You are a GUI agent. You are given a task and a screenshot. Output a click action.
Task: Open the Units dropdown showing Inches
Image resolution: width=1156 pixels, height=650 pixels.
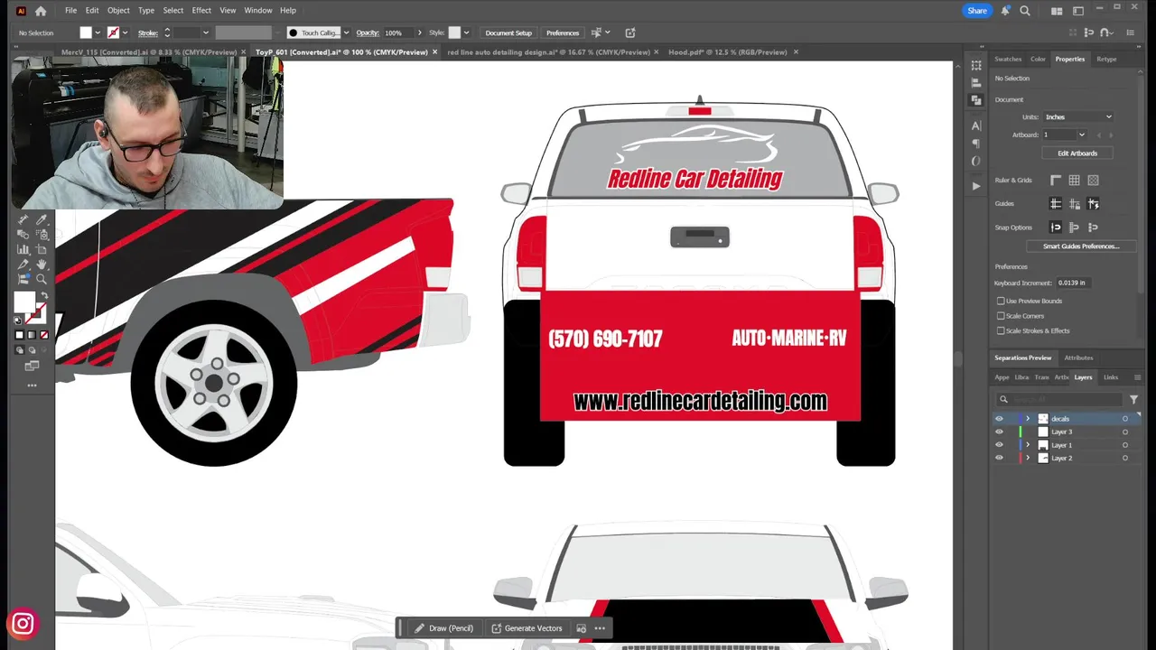(x=1077, y=116)
